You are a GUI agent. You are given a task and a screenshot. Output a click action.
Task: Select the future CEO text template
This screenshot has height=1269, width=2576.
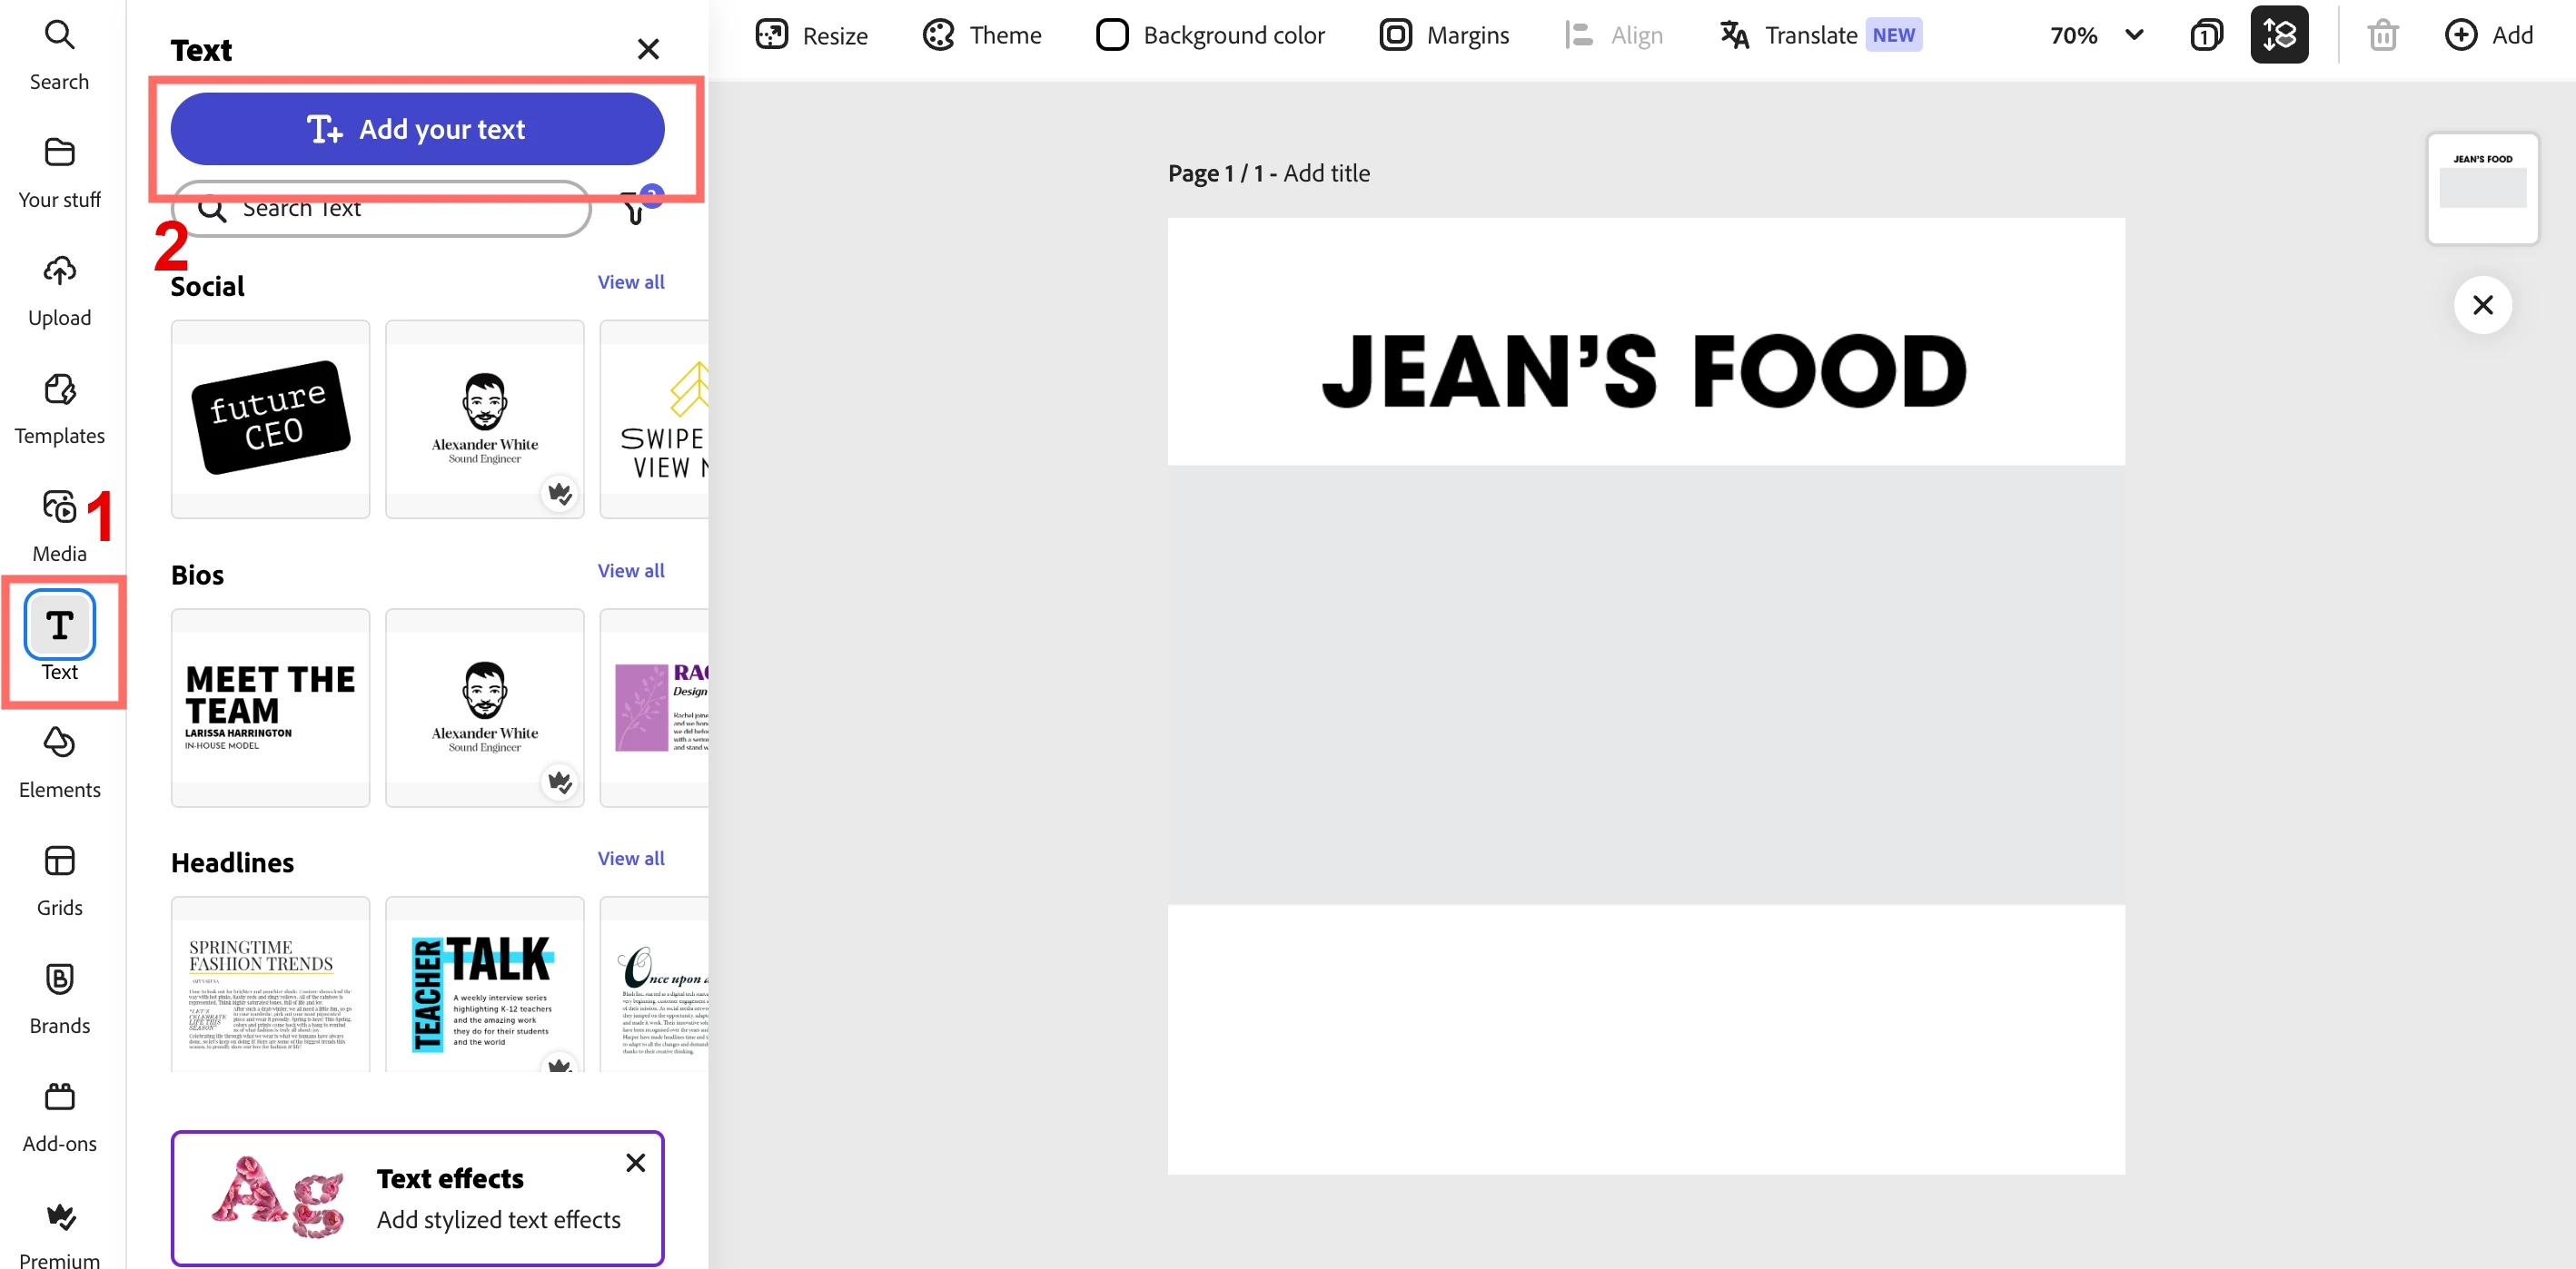[270, 418]
